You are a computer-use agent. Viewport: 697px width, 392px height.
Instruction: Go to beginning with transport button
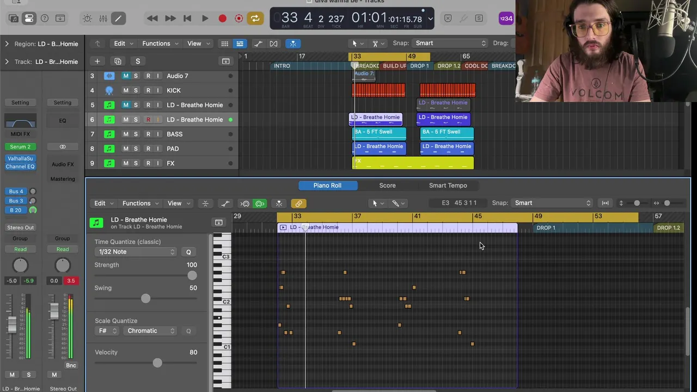pyautogui.click(x=187, y=19)
